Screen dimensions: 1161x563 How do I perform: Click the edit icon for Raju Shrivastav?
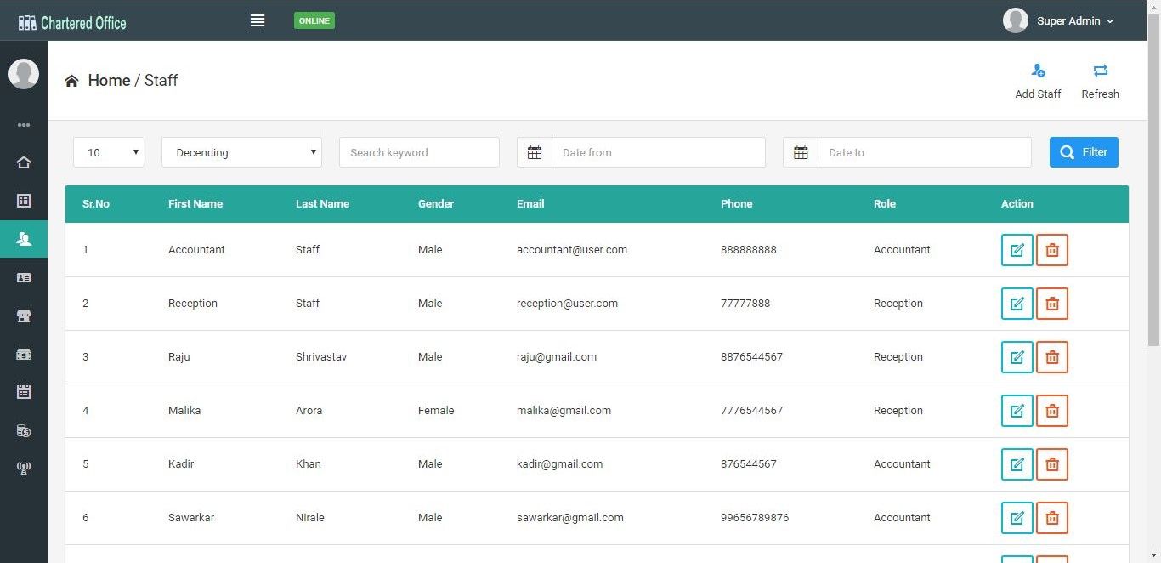coord(1017,357)
